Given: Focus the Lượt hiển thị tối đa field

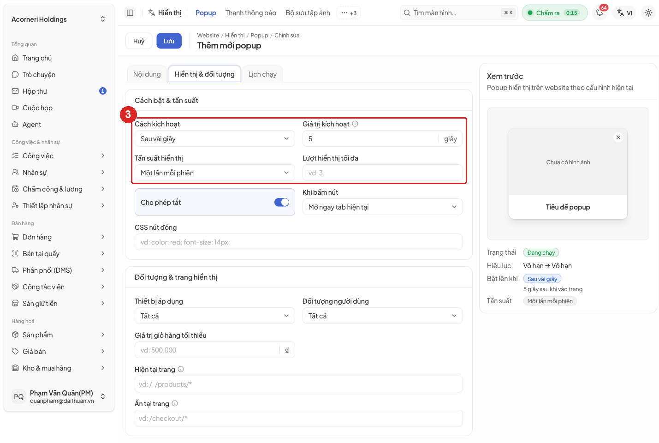Looking at the screenshot, I should click(x=383, y=173).
